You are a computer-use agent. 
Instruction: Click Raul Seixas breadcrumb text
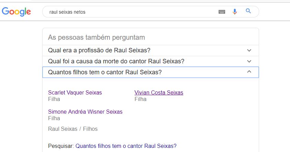63,129
